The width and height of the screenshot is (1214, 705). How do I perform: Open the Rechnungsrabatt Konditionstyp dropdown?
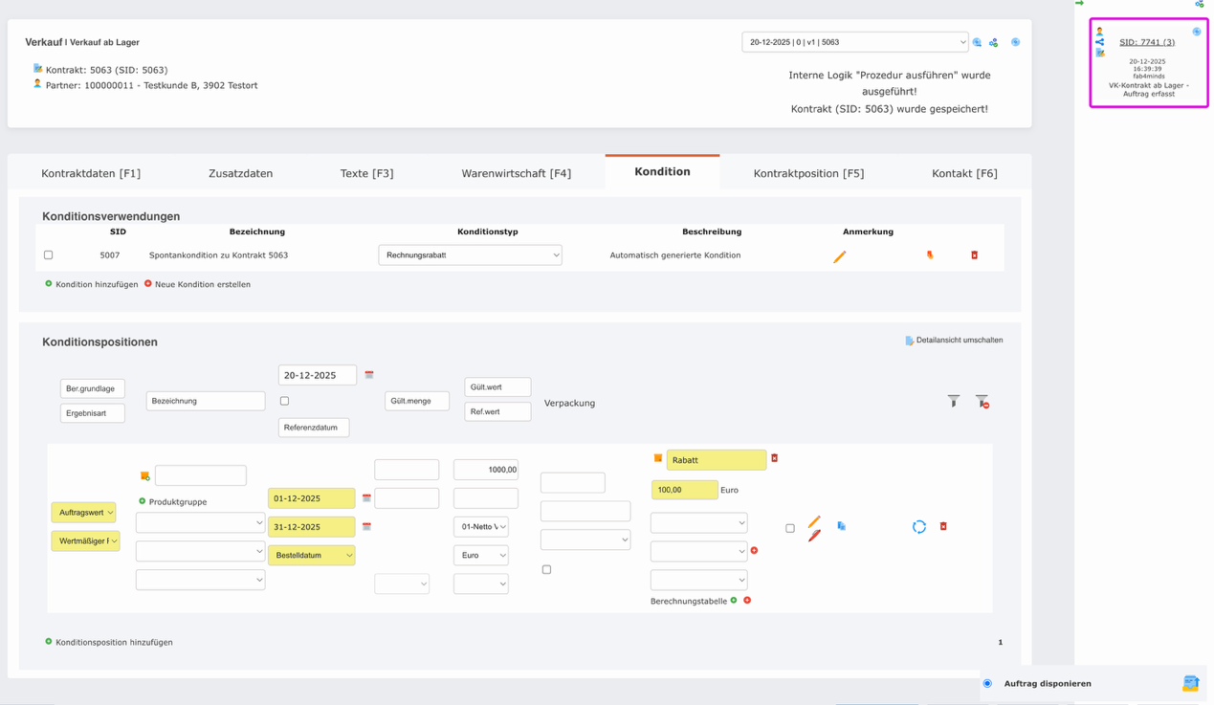[x=470, y=255]
